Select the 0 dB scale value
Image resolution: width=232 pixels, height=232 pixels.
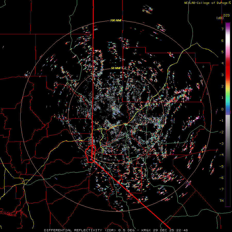pos(222,109)
